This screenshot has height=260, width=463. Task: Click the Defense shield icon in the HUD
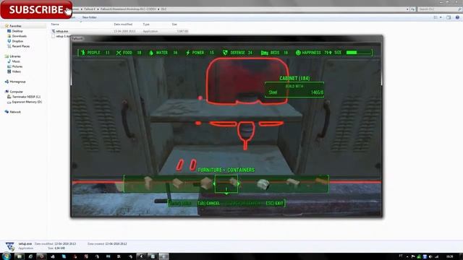(x=225, y=53)
